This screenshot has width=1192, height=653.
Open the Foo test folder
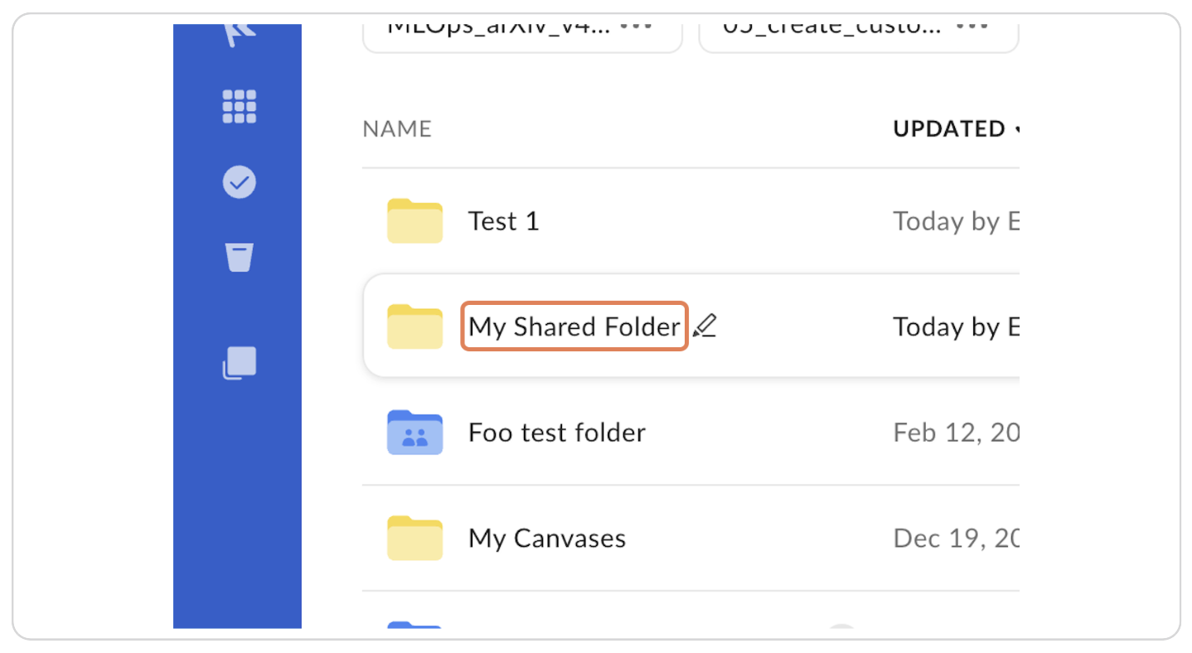click(x=556, y=432)
